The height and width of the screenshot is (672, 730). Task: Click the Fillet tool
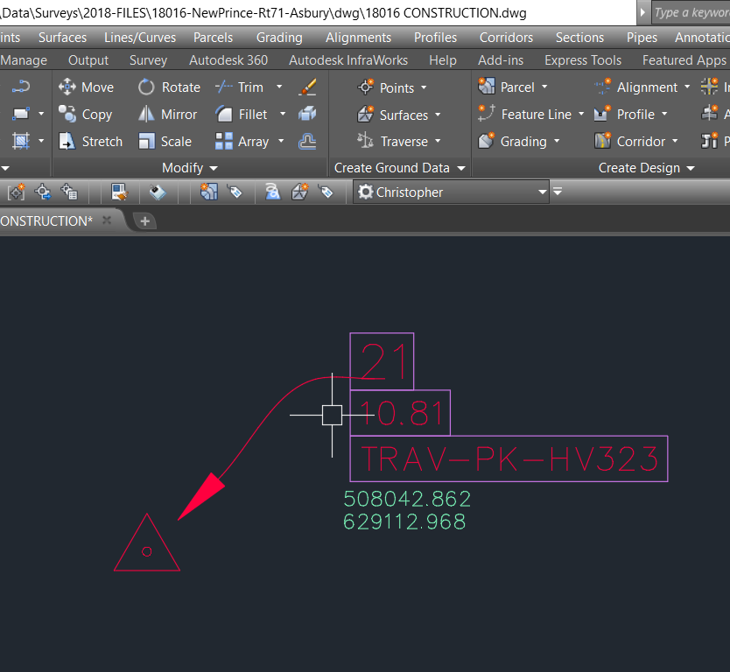click(242, 114)
